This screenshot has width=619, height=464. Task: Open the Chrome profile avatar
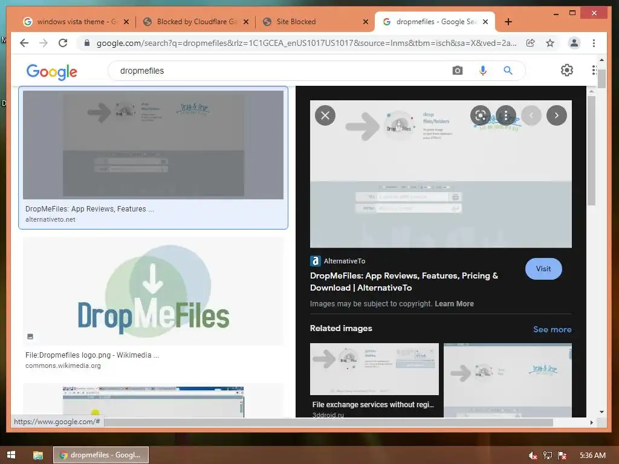(x=574, y=43)
